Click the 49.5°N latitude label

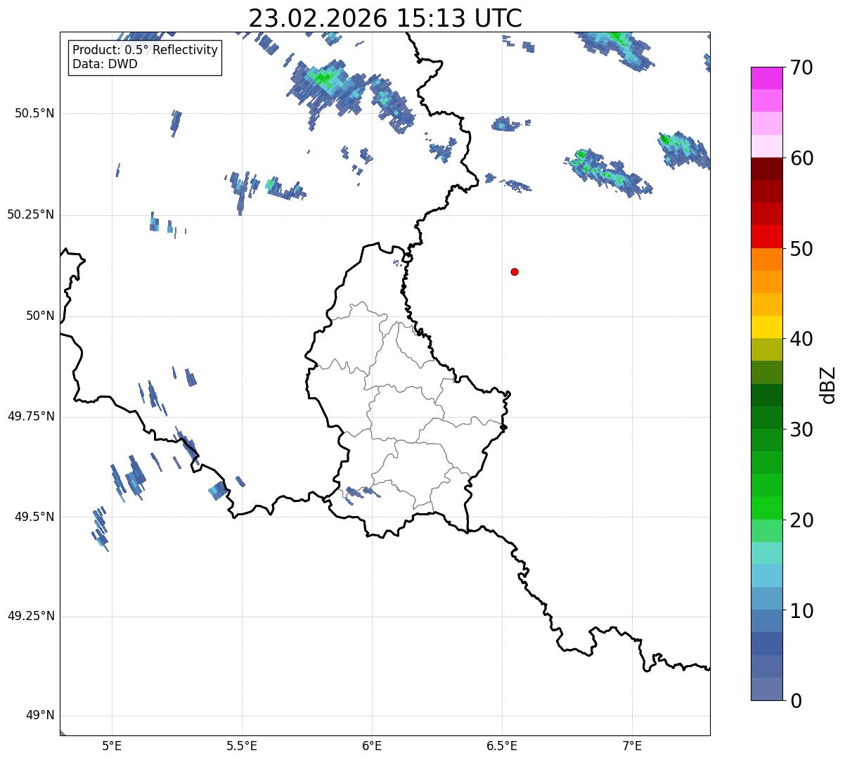pyautogui.click(x=34, y=517)
